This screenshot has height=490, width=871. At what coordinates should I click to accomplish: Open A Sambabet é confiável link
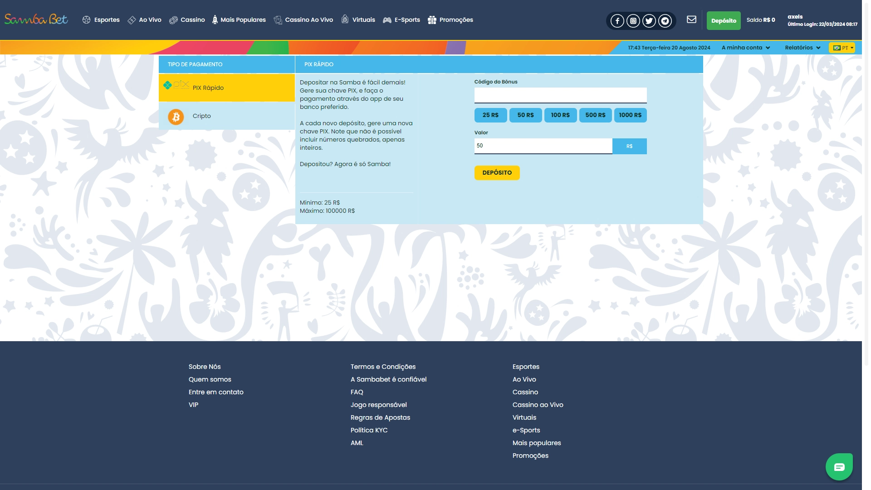388,379
